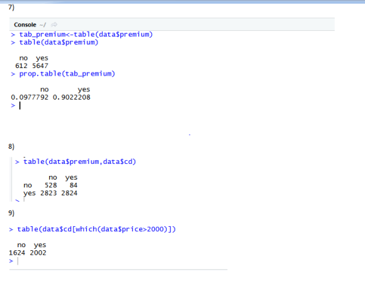
Task: Click the last console prompt below 1624 2002
Action: tap(13, 261)
